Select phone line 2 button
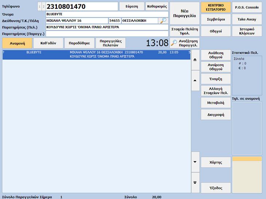 pyautogui.click(x=43, y=7)
